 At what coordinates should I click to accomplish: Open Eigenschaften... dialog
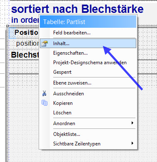pos(88,53)
